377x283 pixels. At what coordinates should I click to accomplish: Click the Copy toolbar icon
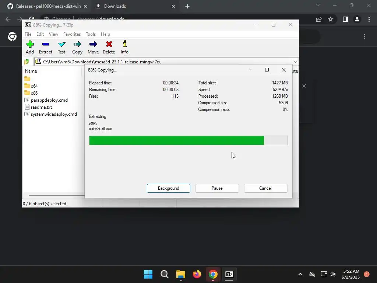click(x=77, y=47)
